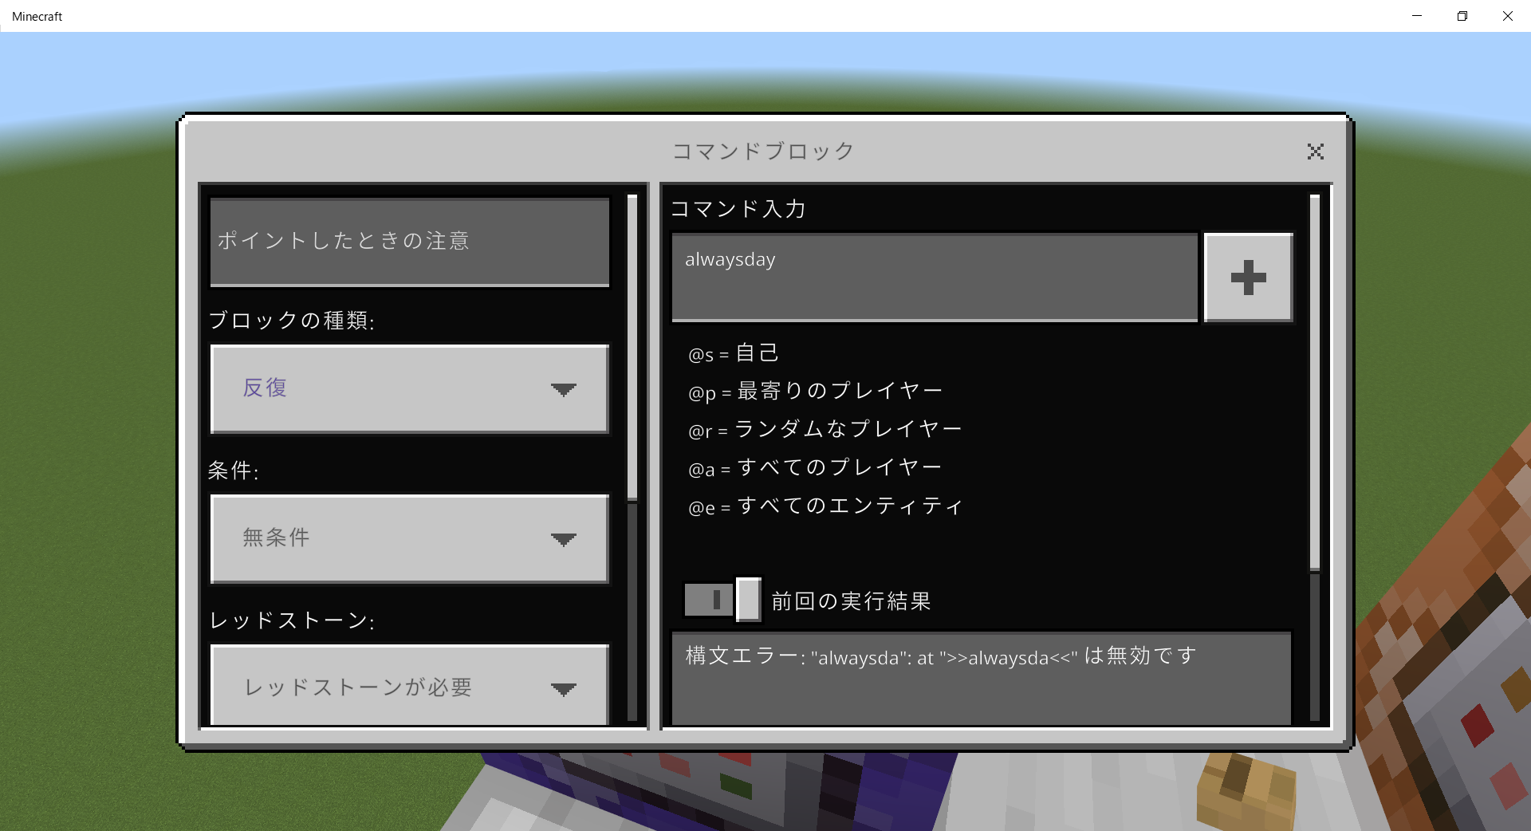Viewport: 1531px width, 831px height.
Task: Focus the ポイントしたときの注意 text field
Action: click(410, 242)
